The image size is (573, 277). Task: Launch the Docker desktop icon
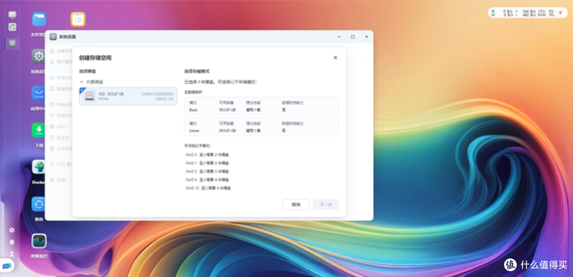[39, 167]
